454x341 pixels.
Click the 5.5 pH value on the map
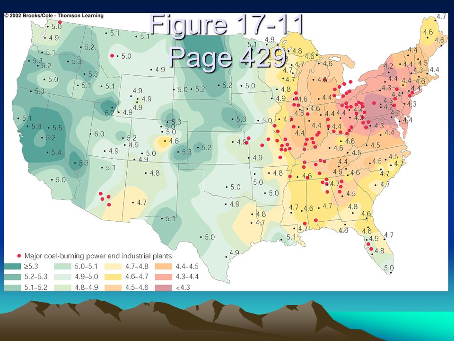[57, 128]
